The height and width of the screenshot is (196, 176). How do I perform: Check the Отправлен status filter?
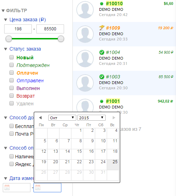[12, 80]
